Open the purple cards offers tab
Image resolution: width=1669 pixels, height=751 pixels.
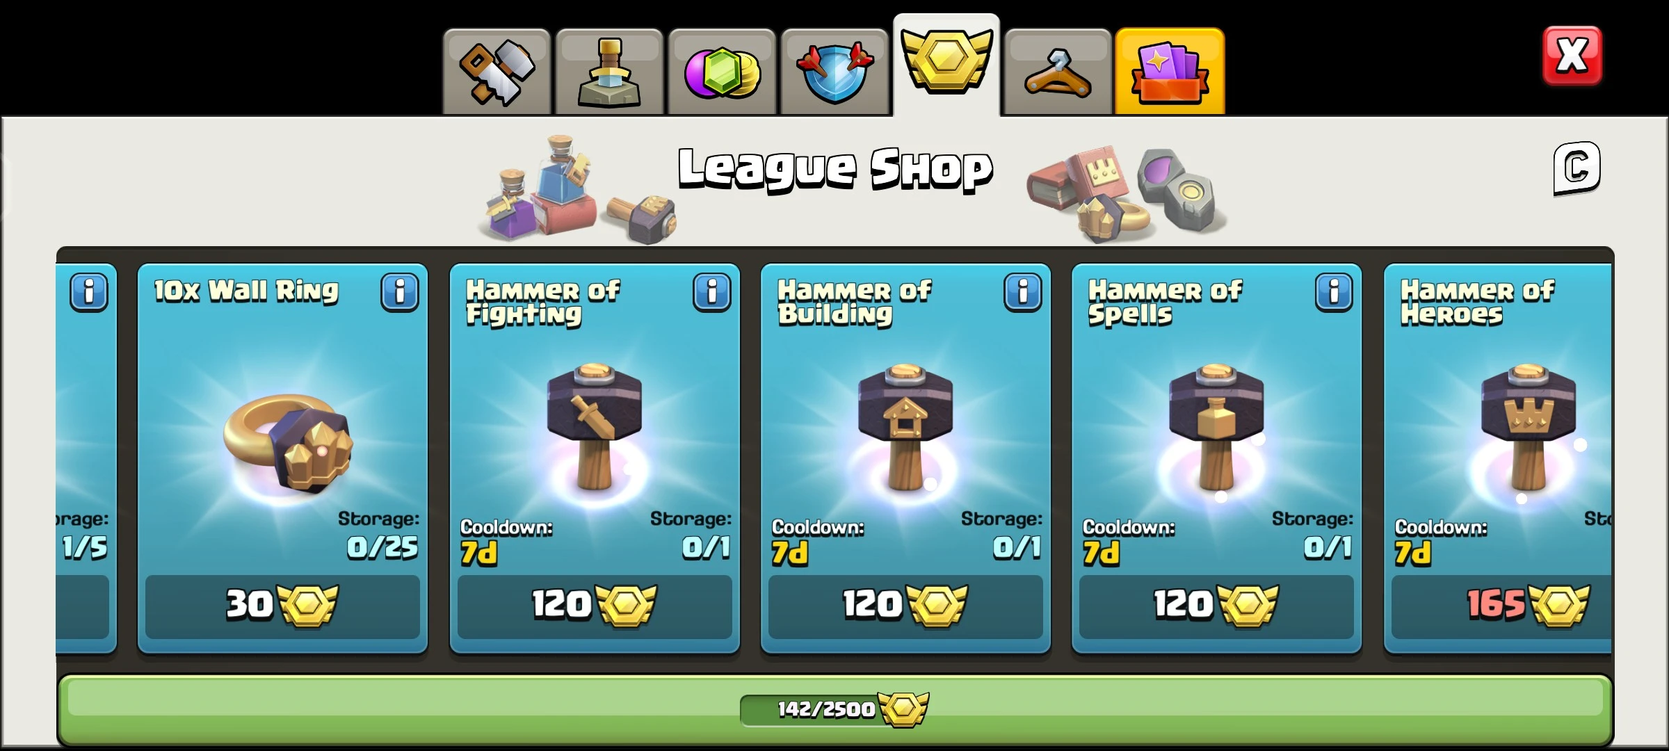tap(1170, 72)
